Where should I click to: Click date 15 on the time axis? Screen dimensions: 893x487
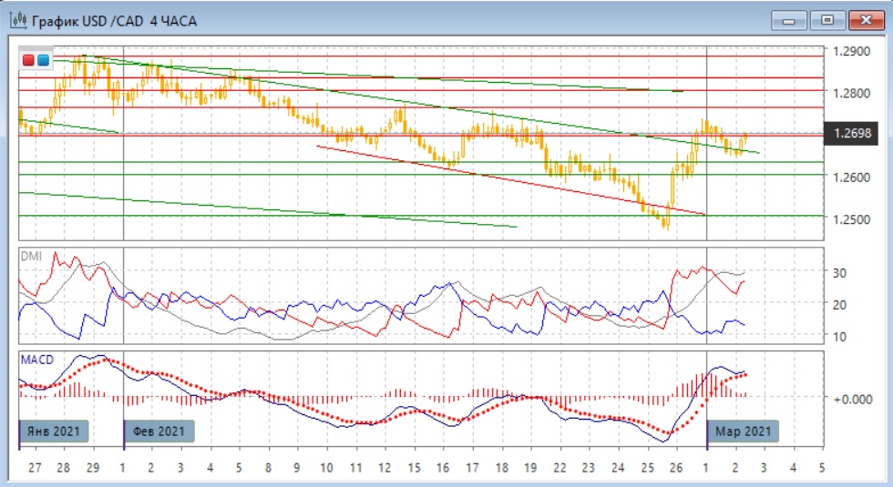[414, 468]
